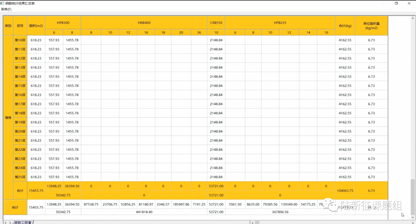Select the 139349.00 total cell
This screenshot has height=224, width=416.
pos(289,204)
